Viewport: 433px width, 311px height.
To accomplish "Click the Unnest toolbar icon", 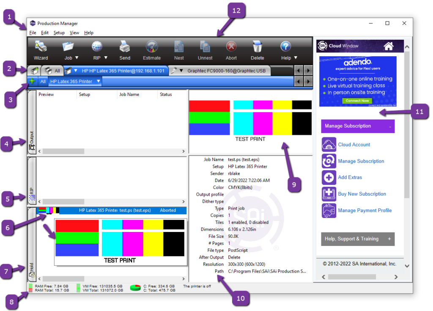I will click(x=205, y=46).
